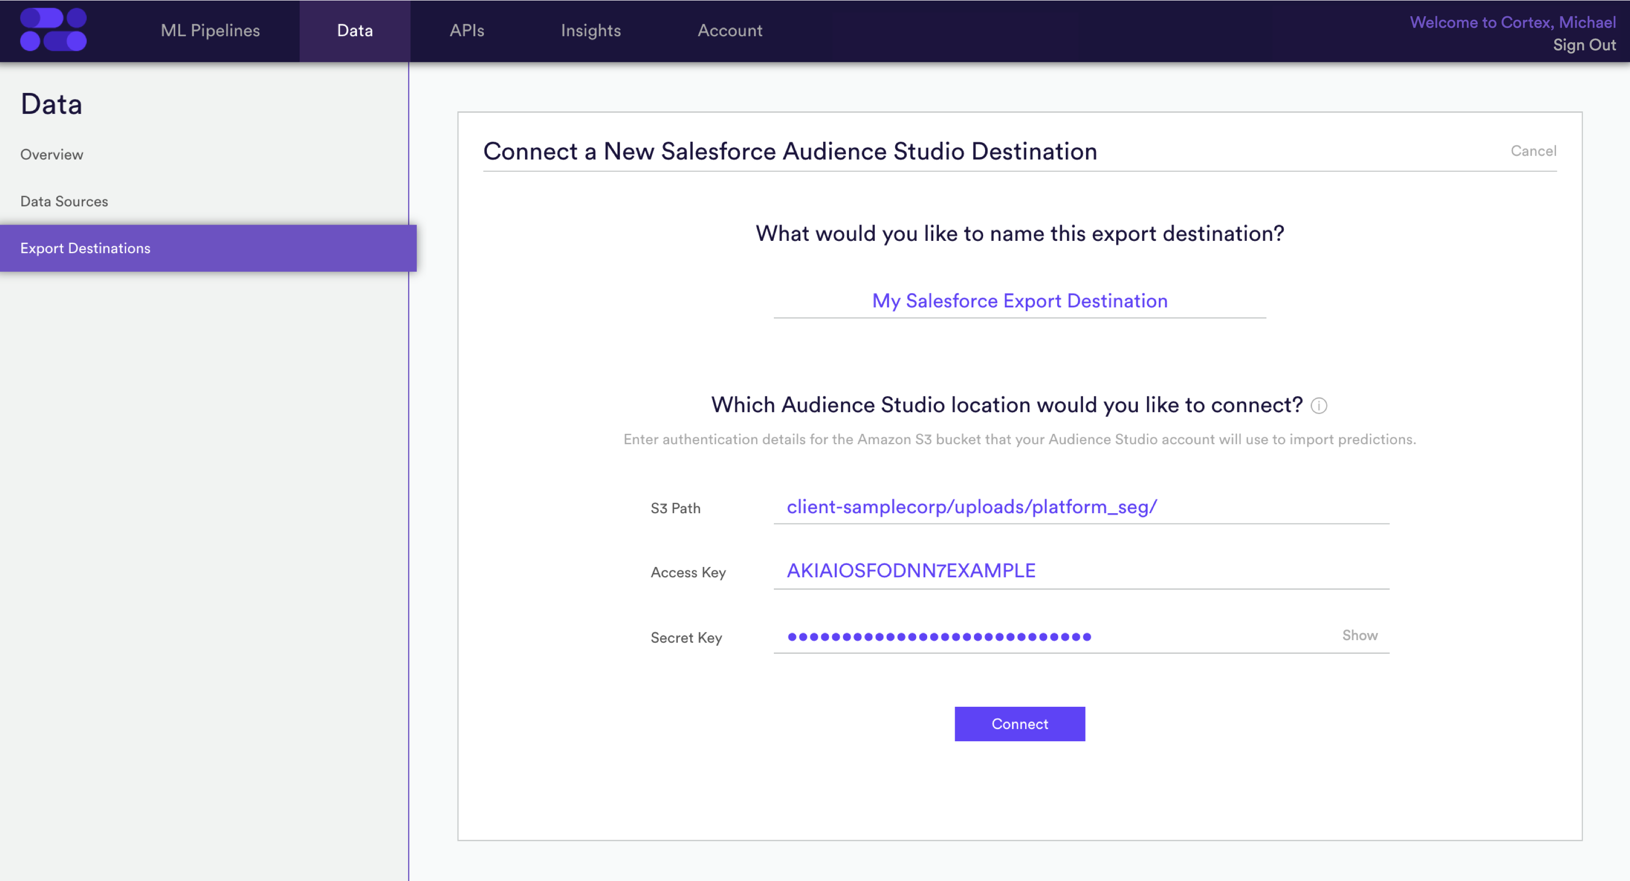Click the Connect a New Salesforce Audience Studio Destination heading
Screen dimensions: 1630x881
790,151
